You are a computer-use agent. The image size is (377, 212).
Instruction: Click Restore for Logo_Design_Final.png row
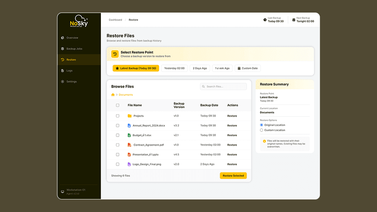(x=232, y=164)
